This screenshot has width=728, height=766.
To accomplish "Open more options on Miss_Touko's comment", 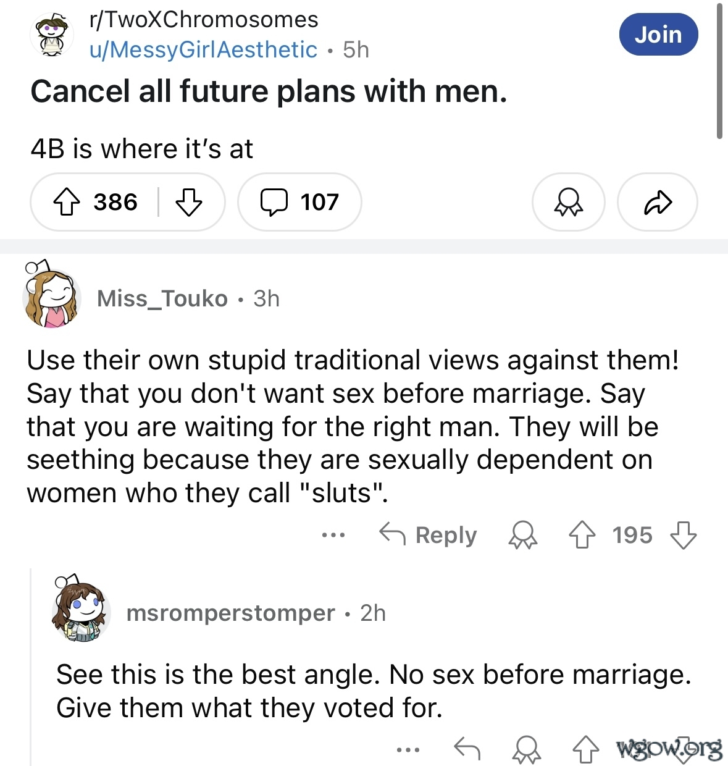I will tap(333, 535).
